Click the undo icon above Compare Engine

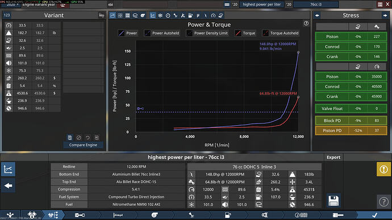coord(87,137)
